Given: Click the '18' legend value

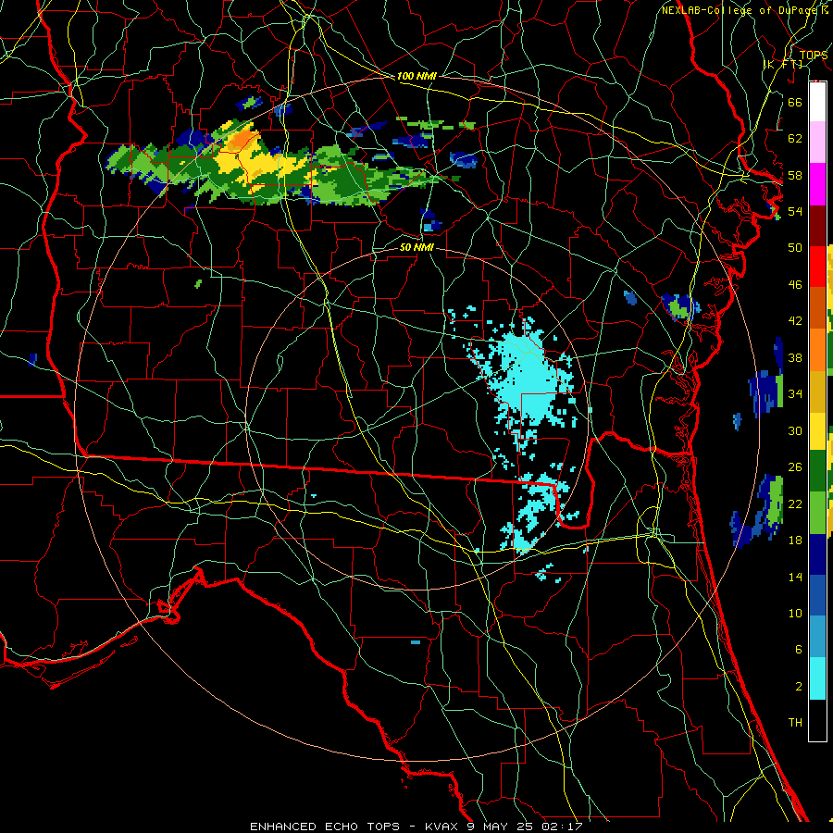Looking at the screenshot, I should pyautogui.click(x=795, y=541).
